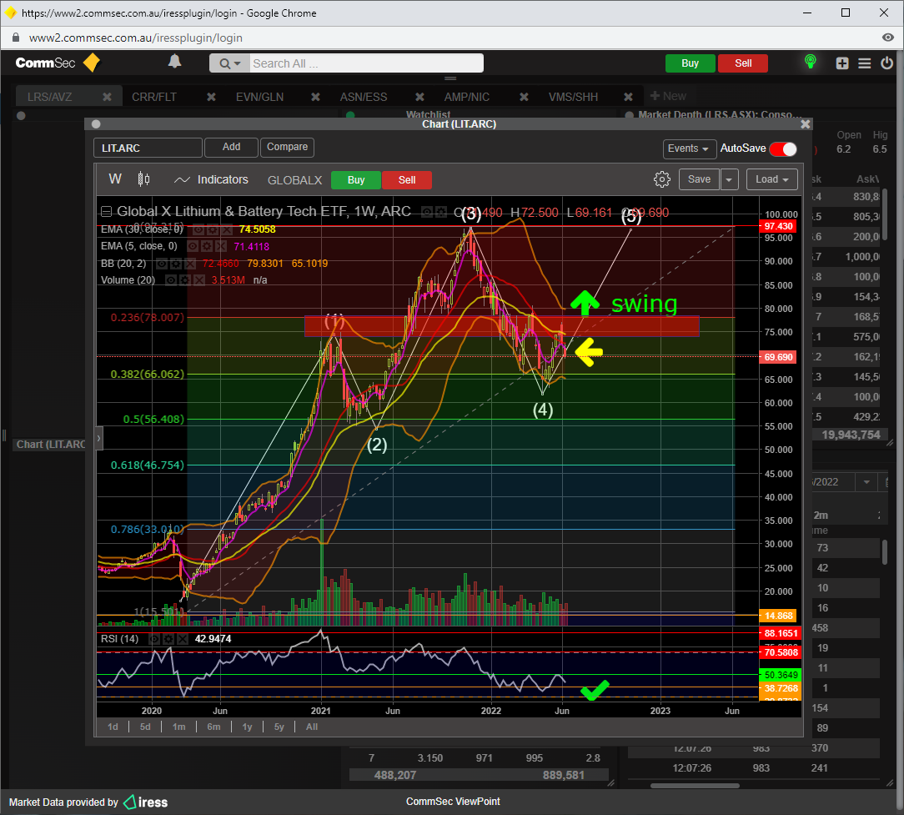Open the Events dropdown

[x=690, y=148]
